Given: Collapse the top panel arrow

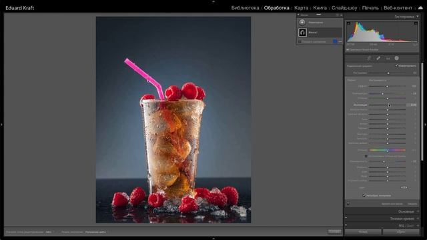Looking at the screenshot, I should [213, 1].
